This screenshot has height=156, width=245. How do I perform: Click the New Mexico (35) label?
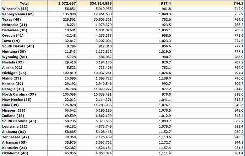[x=17, y=99]
